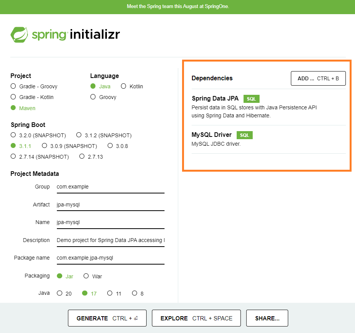The image size is (355, 333).
Task: Click the MySQL Driver dependency title
Action: tap(211, 135)
